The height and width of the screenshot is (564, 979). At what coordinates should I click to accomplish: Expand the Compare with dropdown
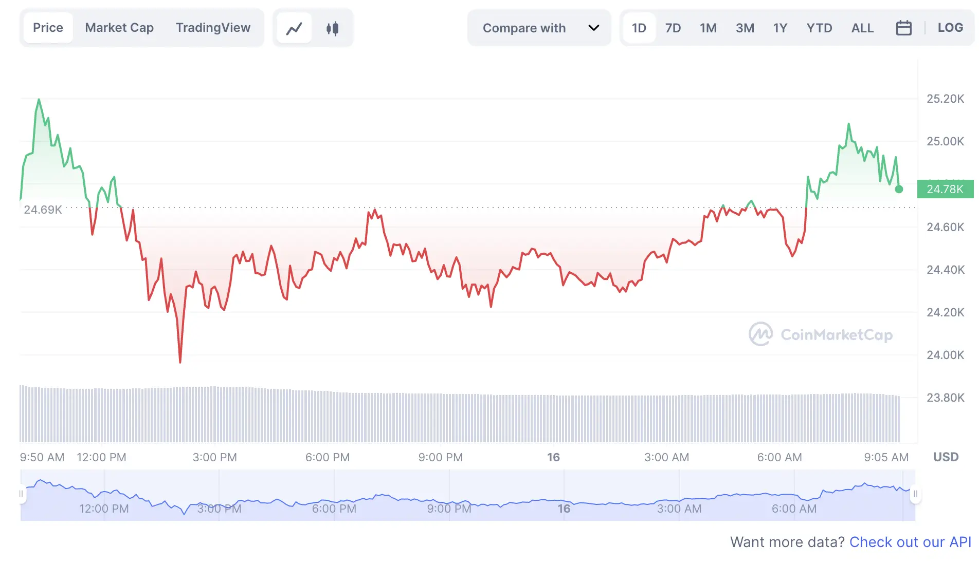tap(539, 28)
